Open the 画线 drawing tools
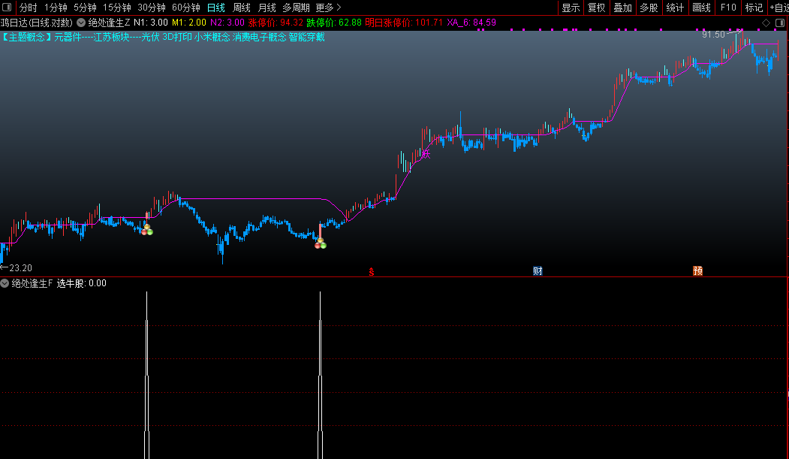The width and height of the screenshot is (789, 459). click(x=701, y=8)
